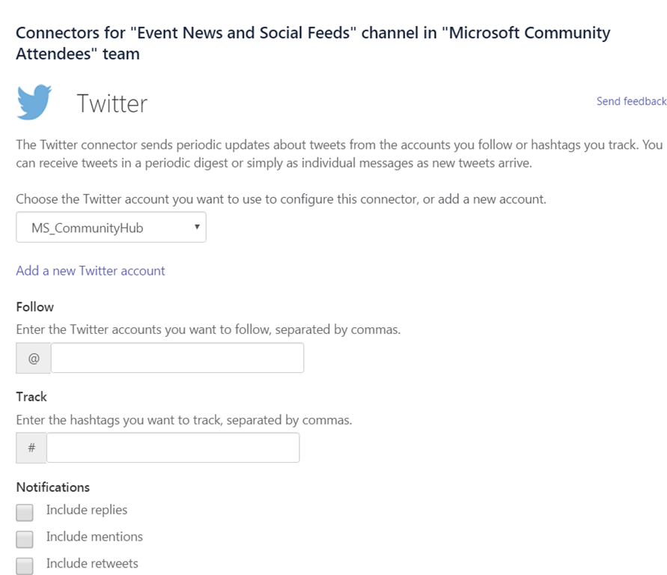Open the Send feedback link
The height and width of the screenshot is (575, 667).
click(631, 101)
